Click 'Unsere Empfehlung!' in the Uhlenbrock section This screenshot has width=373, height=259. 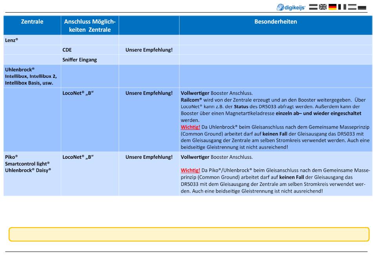pyautogui.click(x=149, y=93)
